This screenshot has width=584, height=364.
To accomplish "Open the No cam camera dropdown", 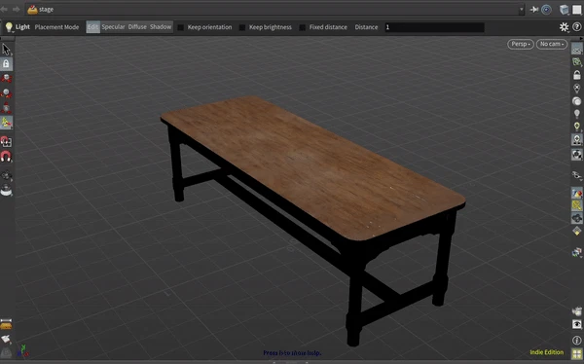I will pos(552,44).
